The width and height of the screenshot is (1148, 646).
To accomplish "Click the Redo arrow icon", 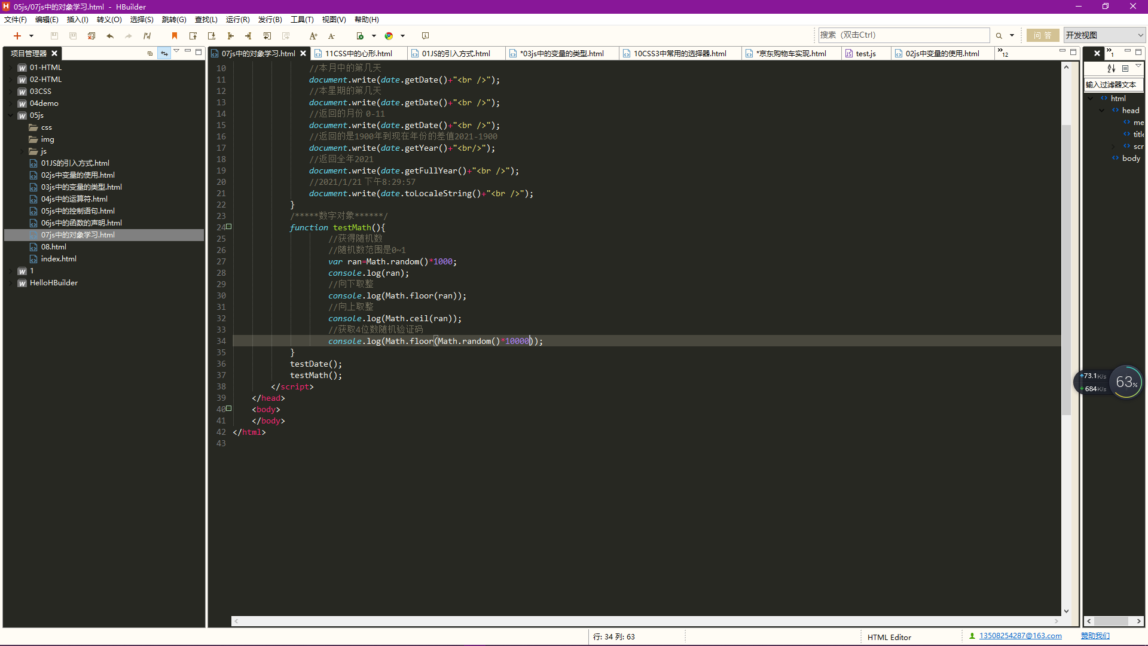I will point(129,36).
